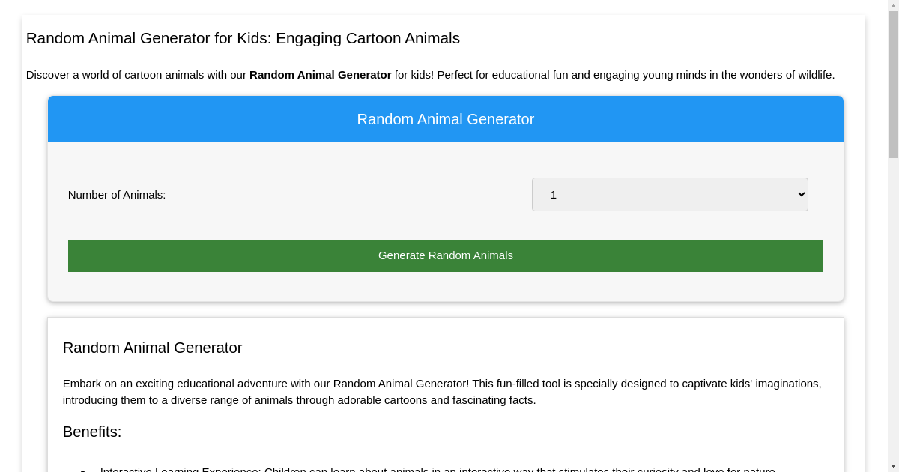Click the green Generate button label
This screenshot has height=472, width=899.
(x=445, y=255)
